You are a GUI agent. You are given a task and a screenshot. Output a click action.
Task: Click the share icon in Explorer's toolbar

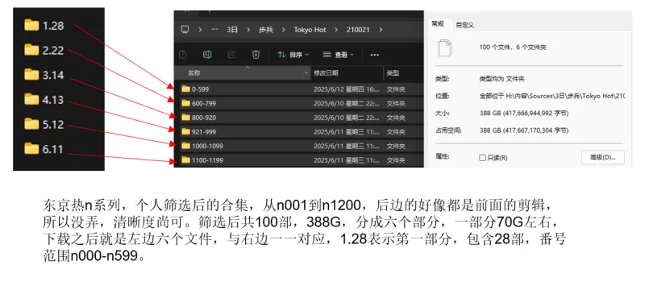tap(231, 55)
